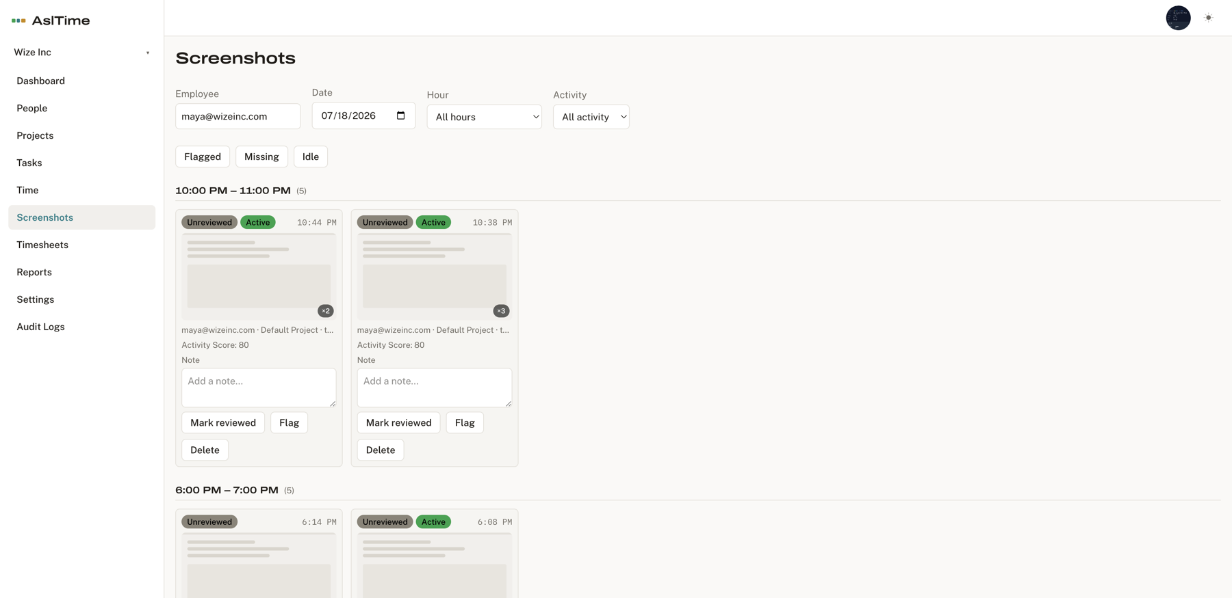Open Timesheets from the sidebar
The width and height of the screenshot is (1232, 598).
(81, 245)
